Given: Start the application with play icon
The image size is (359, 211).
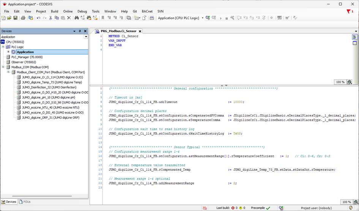Looking at the screenshot, I should tap(221, 18).
